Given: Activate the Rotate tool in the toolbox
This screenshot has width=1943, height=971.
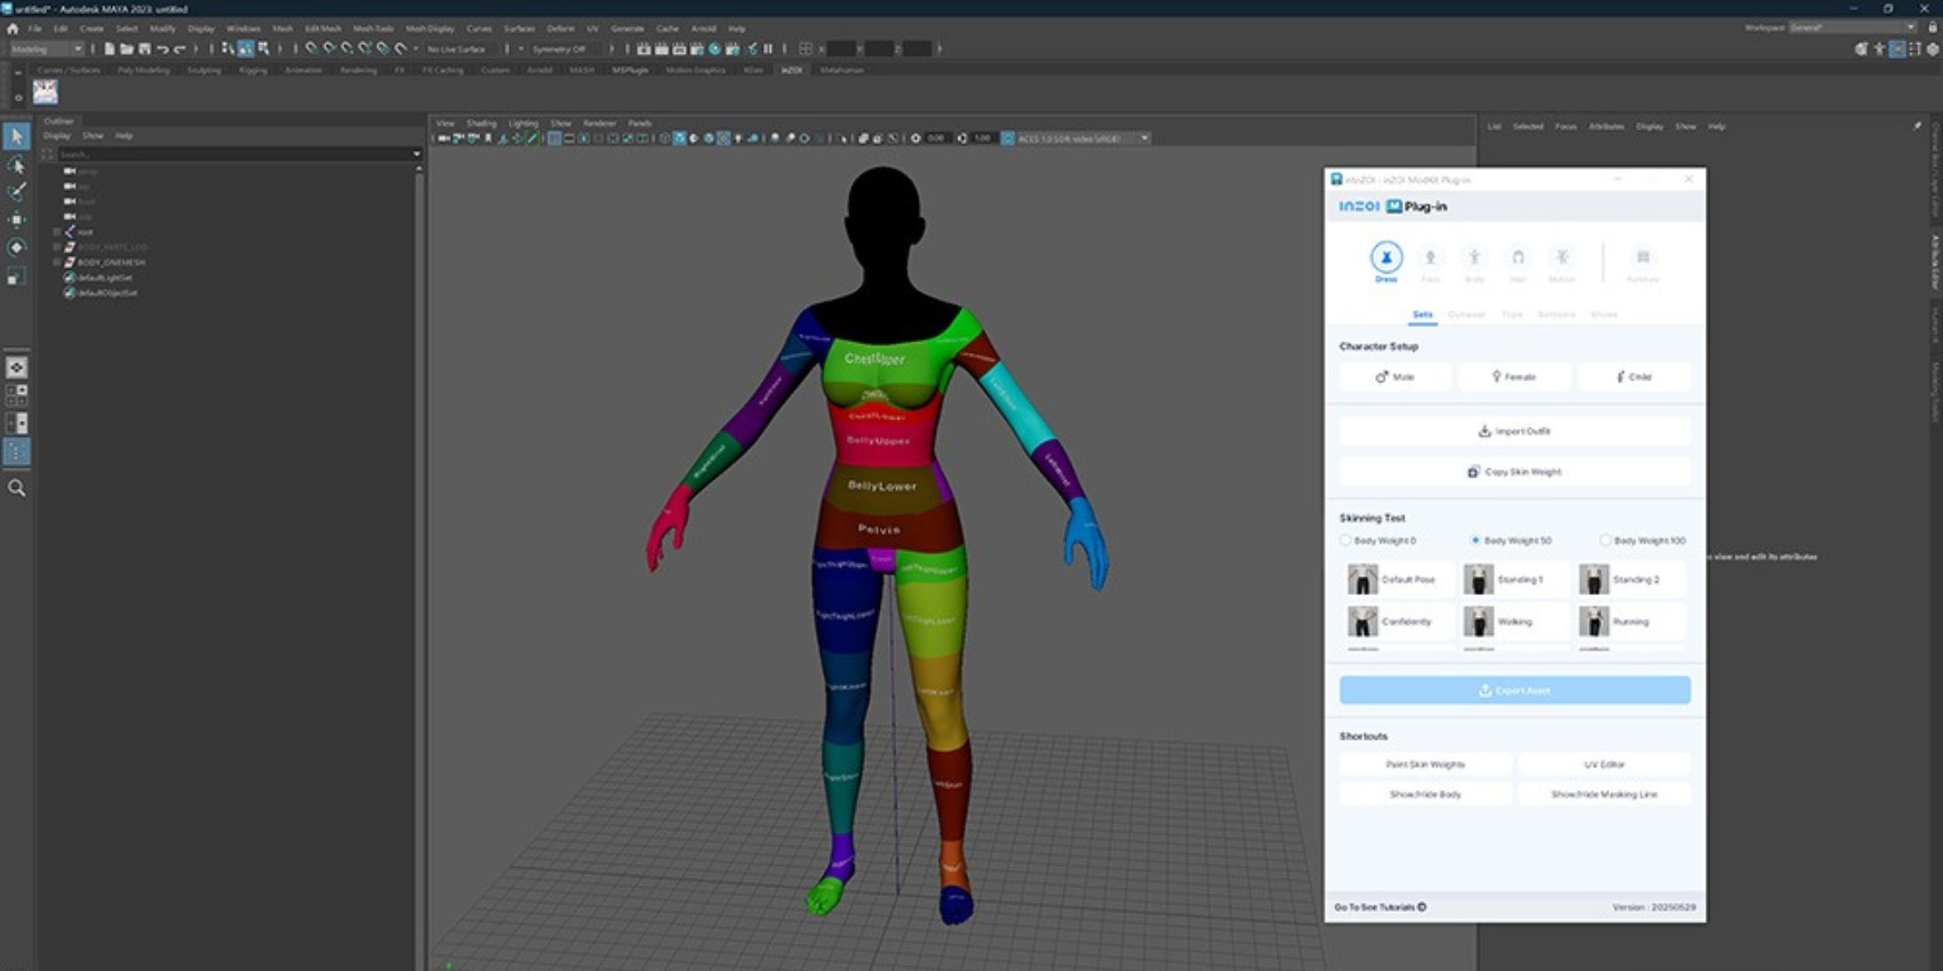Looking at the screenshot, I should [x=17, y=247].
